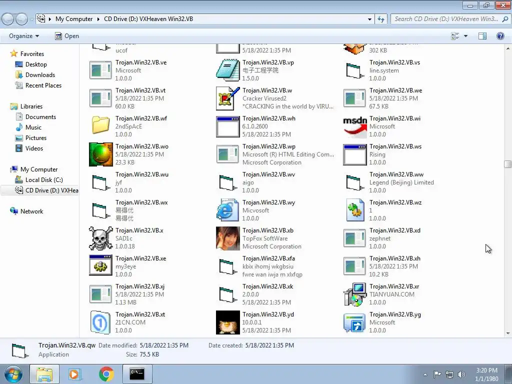
Task: Select the Trojan.Win32.VB.wh blank window icon
Action: click(x=227, y=126)
